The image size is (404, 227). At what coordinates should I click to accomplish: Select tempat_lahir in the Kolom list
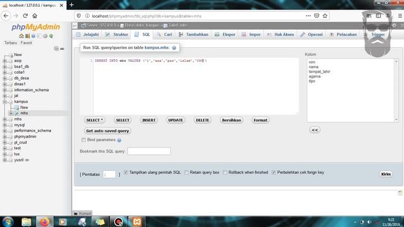pyautogui.click(x=319, y=71)
